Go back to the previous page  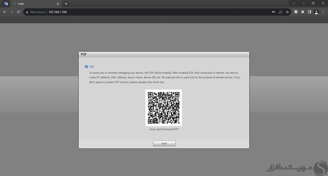coord(5,12)
